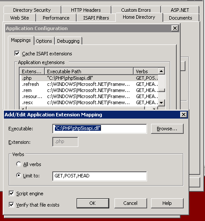205x221 pixels.
Task: Open the Debugging tab
Action: 68,41
